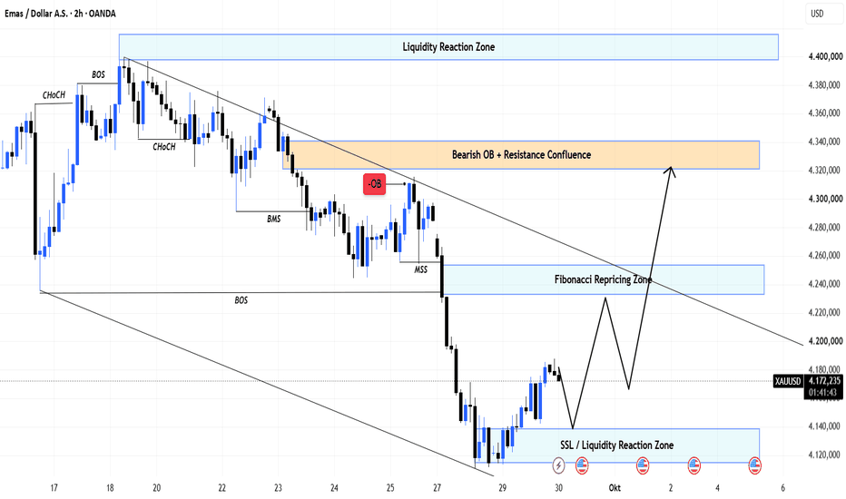Click the 25 date label on time axis
This screenshot has width=846, height=499.
[390, 488]
